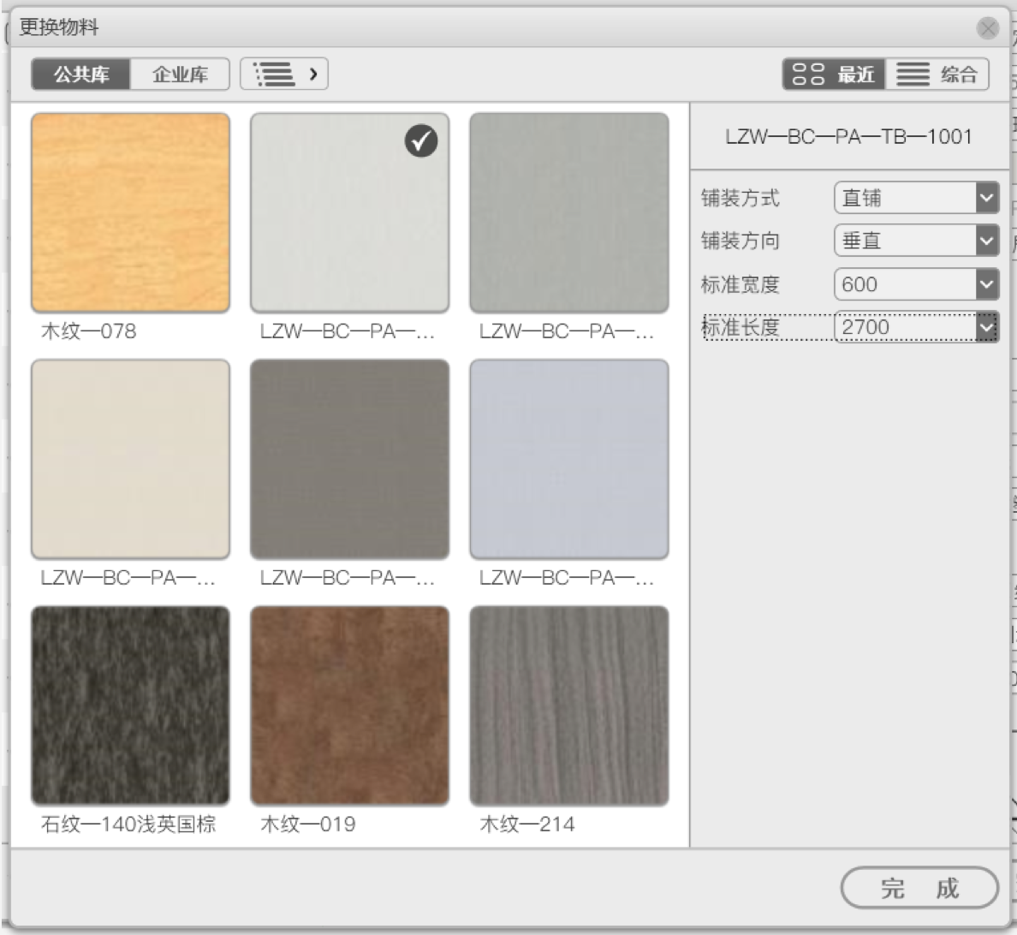1017x935 pixels.
Task: Select the orange 木纹—078 wood swatch
Action: click(130, 213)
